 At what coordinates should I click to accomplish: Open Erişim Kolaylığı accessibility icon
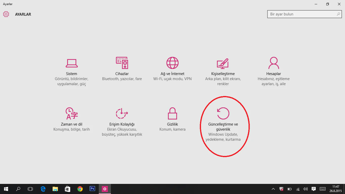[122, 113]
